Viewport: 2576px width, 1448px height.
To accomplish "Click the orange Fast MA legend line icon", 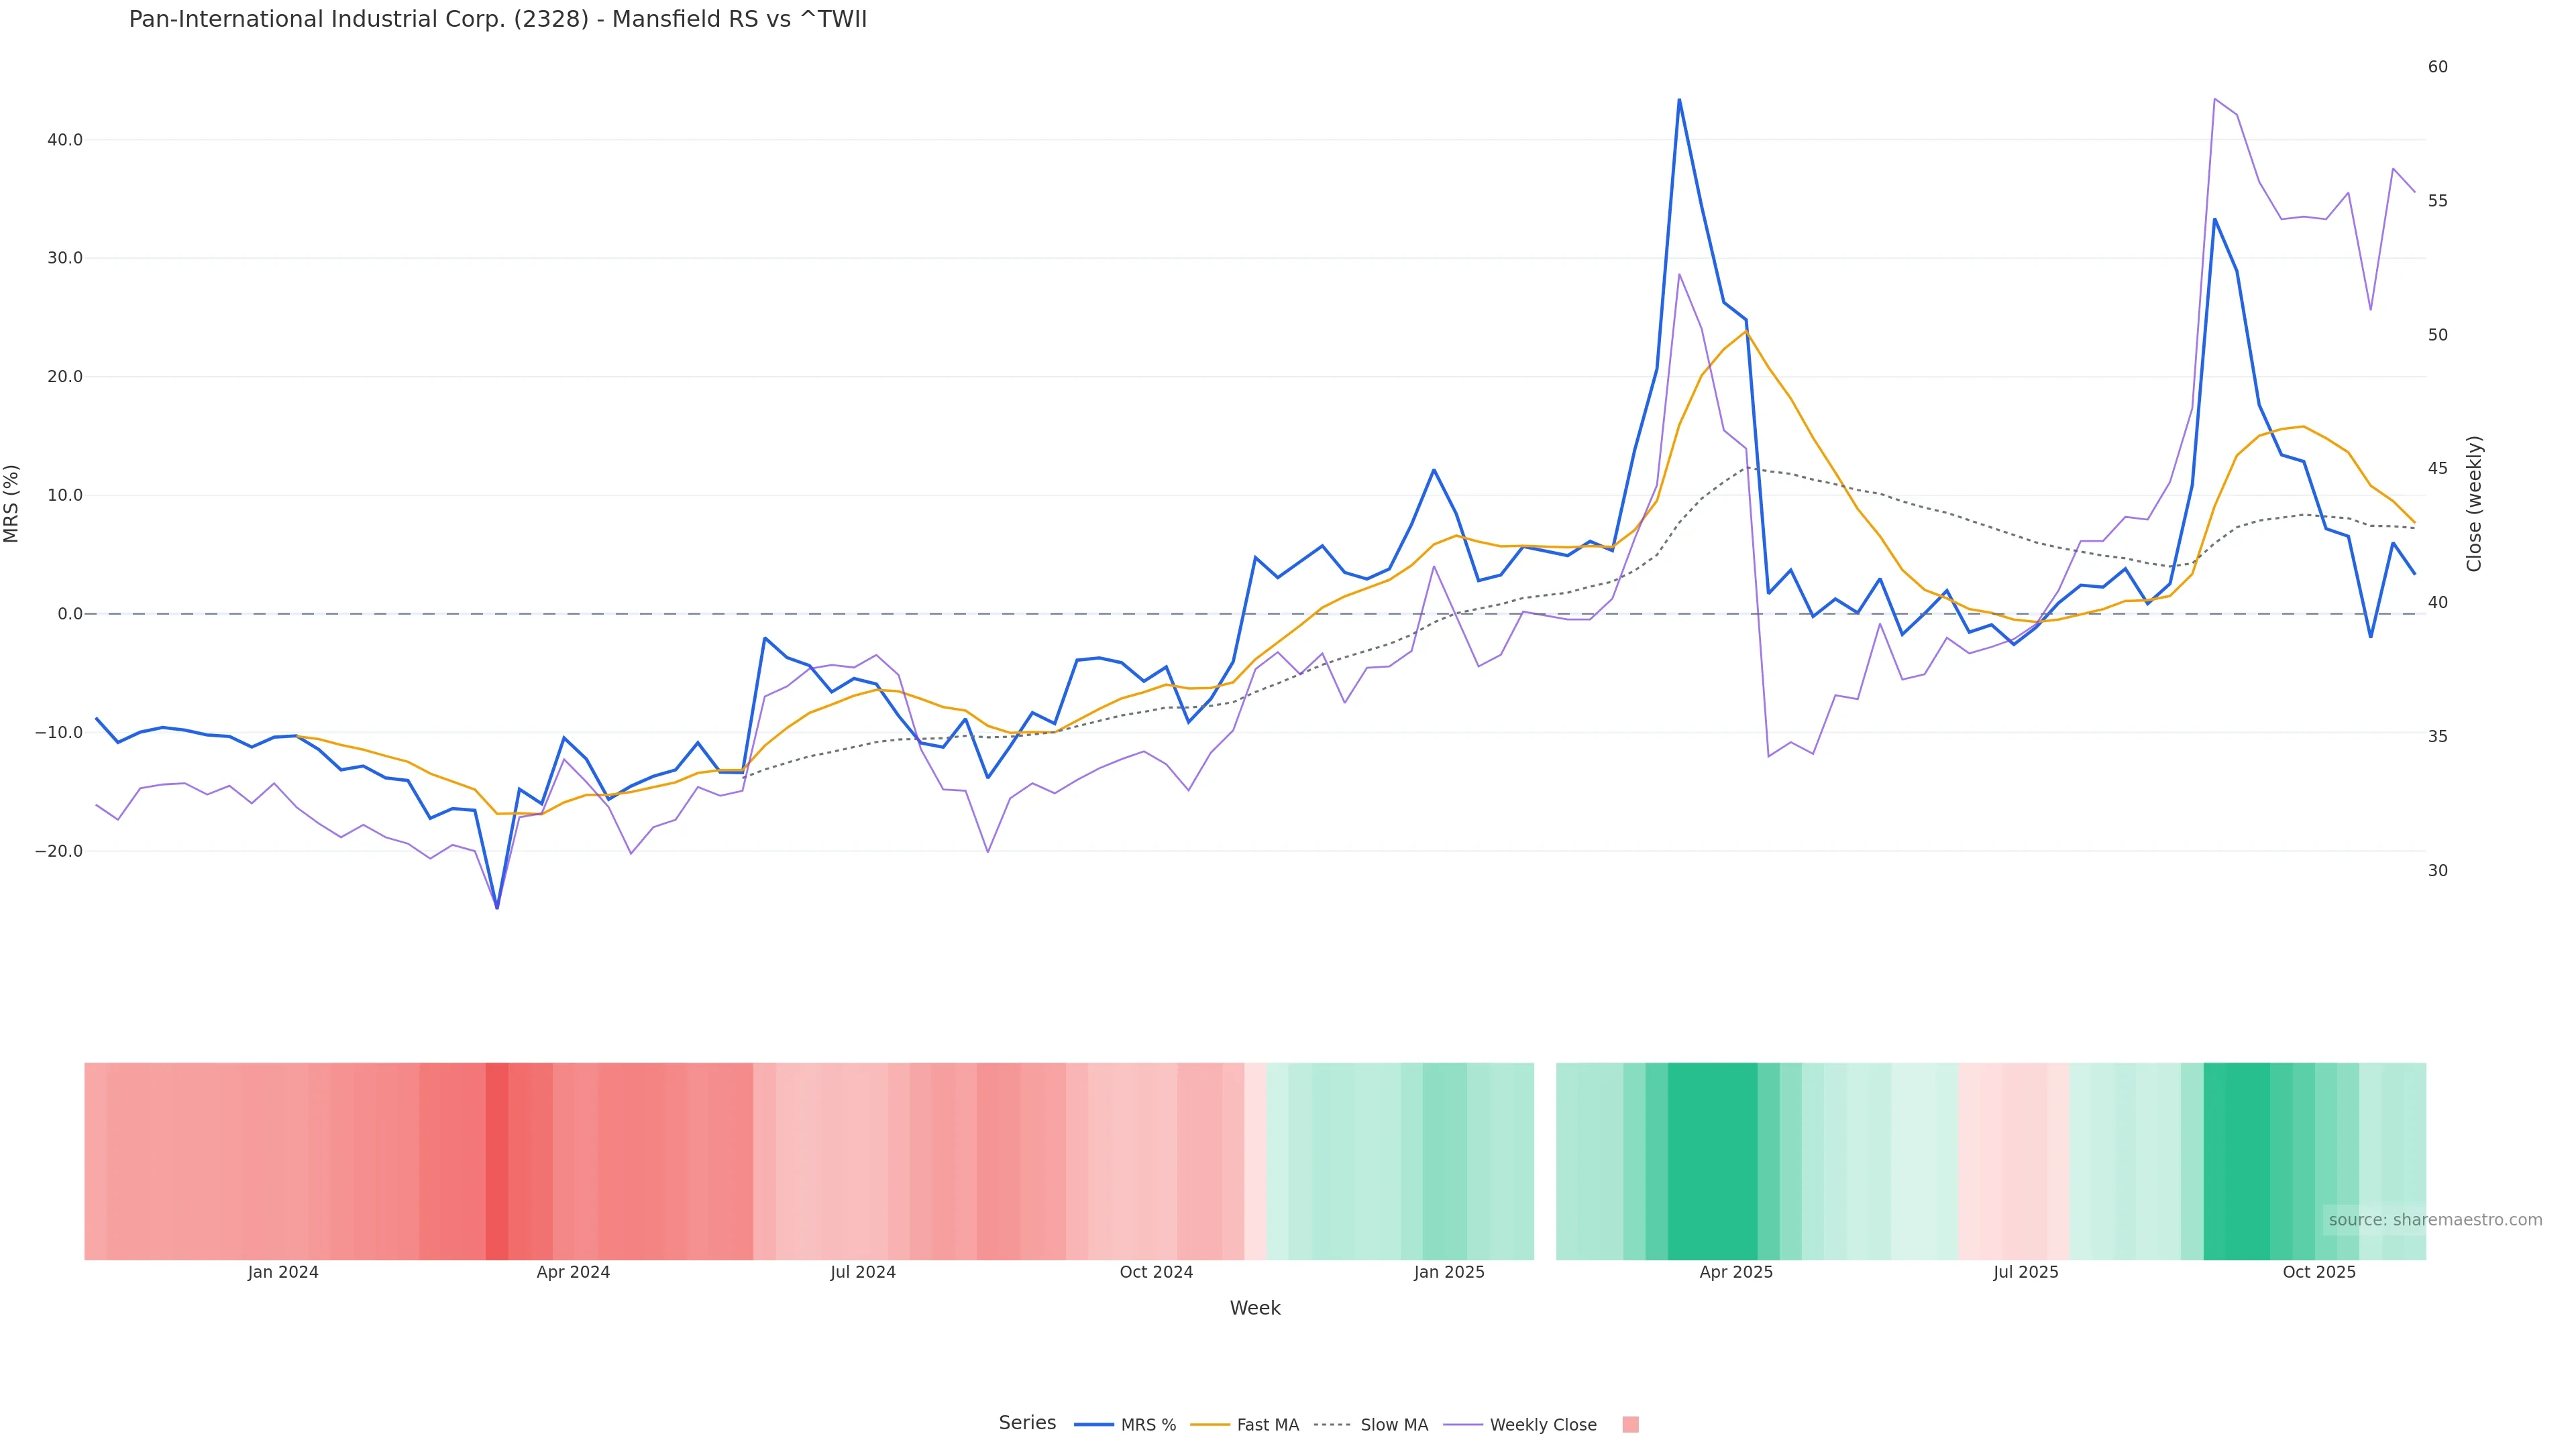I will 1210,1425.
